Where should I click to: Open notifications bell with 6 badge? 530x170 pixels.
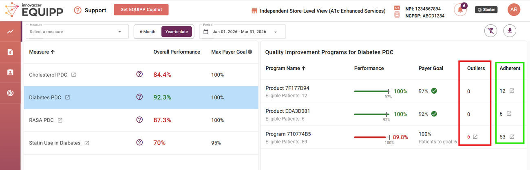click(461, 10)
